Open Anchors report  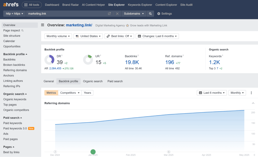click(9, 75)
